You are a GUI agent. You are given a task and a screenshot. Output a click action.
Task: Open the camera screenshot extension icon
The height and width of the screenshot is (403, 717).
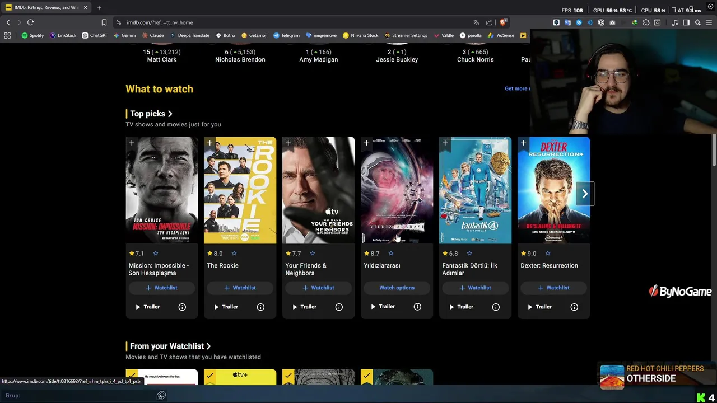[x=612, y=22]
